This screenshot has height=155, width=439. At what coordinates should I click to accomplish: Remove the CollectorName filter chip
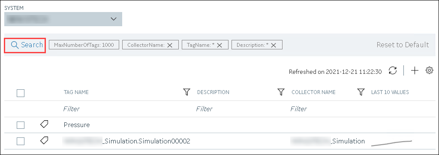170,45
